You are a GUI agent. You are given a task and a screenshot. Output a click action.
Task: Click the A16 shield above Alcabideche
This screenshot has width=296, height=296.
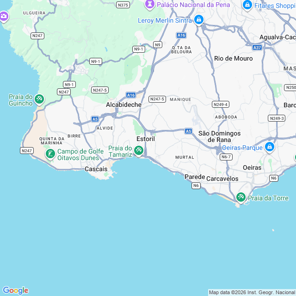tap(131, 95)
